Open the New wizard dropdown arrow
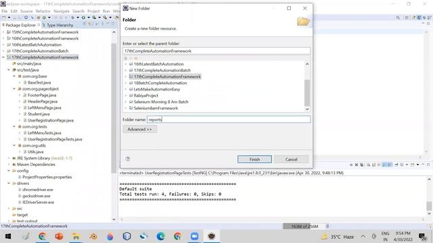 tap(9, 18)
